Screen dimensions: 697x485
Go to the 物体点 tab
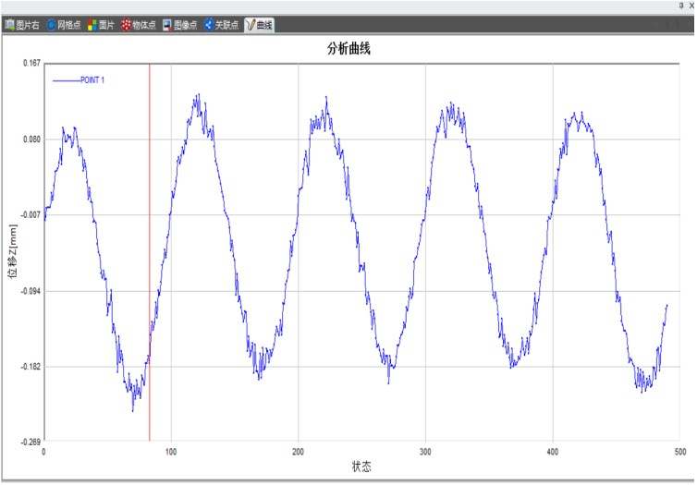pyautogui.click(x=139, y=25)
